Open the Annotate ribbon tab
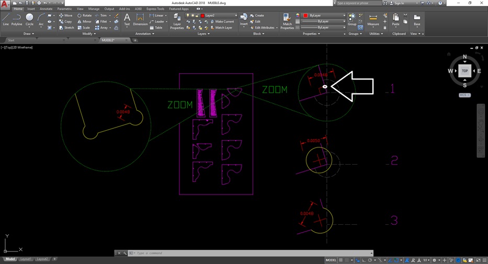The height and width of the screenshot is (264, 488). click(x=46, y=9)
